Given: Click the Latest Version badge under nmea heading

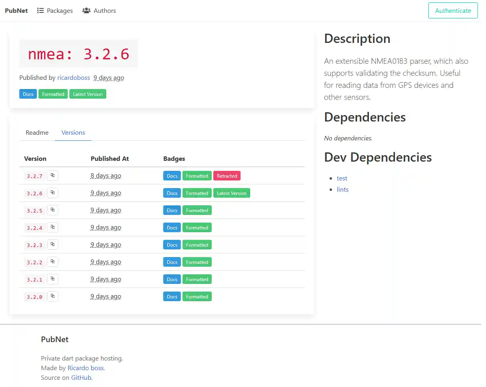Looking at the screenshot, I should (x=87, y=93).
